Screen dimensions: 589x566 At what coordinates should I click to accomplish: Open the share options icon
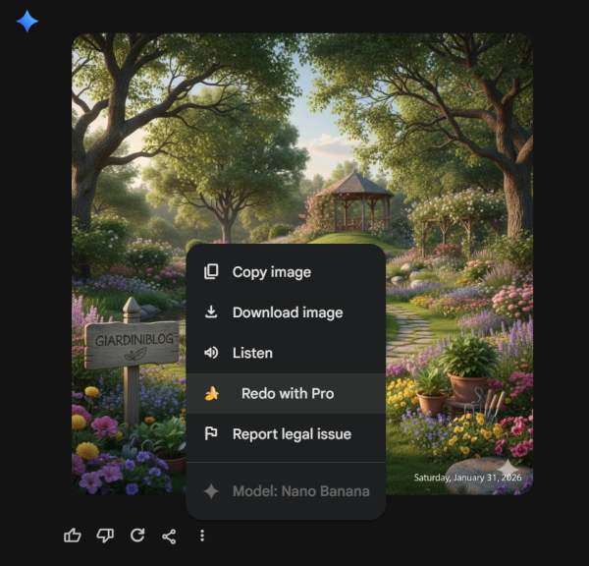tap(169, 536)
